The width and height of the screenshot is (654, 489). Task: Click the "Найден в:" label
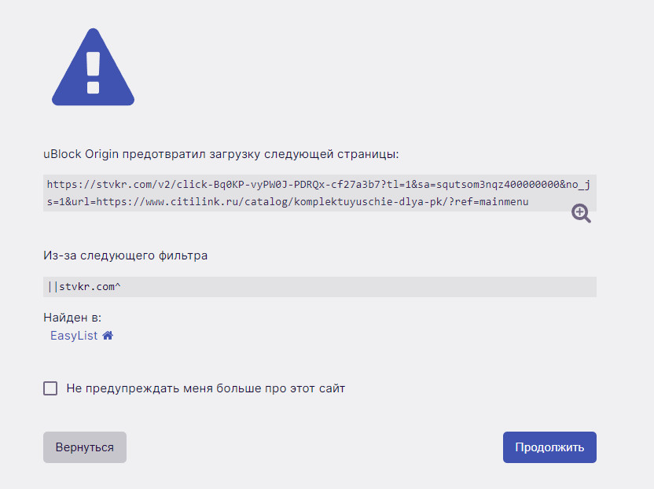click(x=72, y=318)
